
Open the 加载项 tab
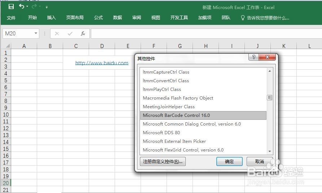pyautogui.click(x=205, y=18)
